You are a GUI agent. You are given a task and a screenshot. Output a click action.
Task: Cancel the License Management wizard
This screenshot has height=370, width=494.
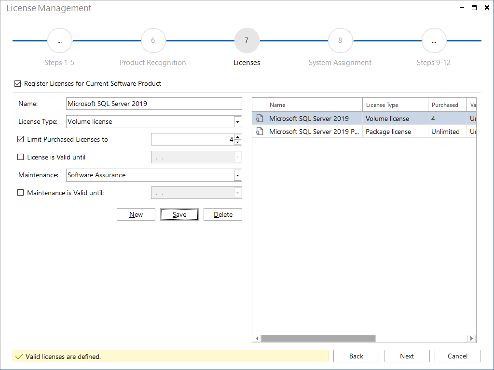click(x=457, y=356)
